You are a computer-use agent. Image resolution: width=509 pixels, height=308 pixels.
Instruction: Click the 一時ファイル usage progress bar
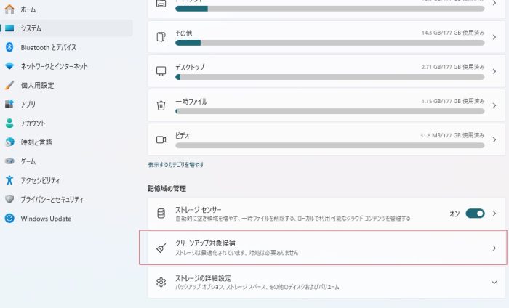(x=330, y=111)
